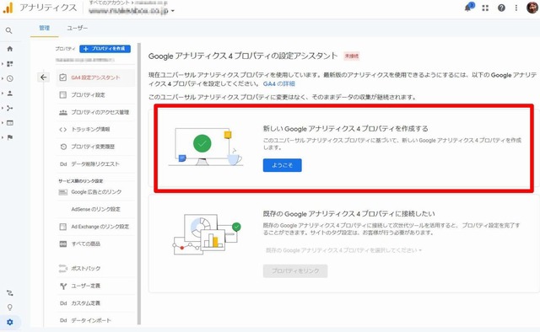
Task: Click the property column vertical scrollbar
Action: pyautogui.click(x=139, y=184)
